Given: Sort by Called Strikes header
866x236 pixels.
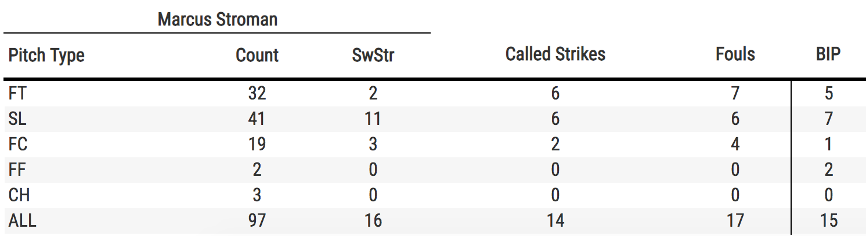Looking at the screenshot, I should [x=555, y=54].
